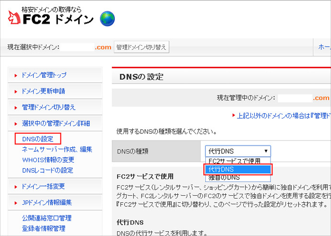
Task: Open the 登録者情報管理 link
Action: click(x=44, y=228)
